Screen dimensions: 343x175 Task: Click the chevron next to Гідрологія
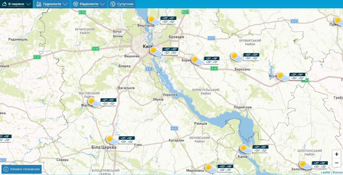(x=65, y=4)
